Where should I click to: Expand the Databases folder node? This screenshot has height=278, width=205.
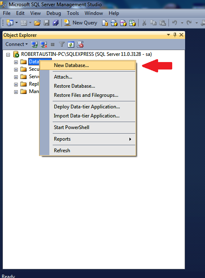[16, 62]
